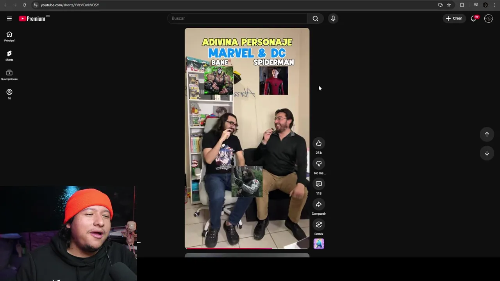Open Shorts in the sidebar
Viewport: 500px width, 281px height.
click(x=9, y=55)
